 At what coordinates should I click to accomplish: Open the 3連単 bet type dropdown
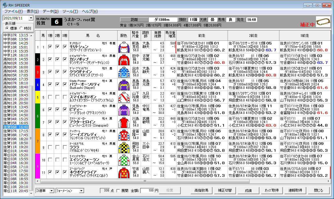coord(51,191)
